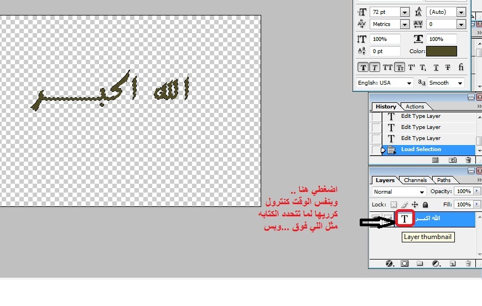This screenshot has height=306, width=482.
Task: Delete current history state trash icon
Action: pyautogui.click(x=467, y=160)
